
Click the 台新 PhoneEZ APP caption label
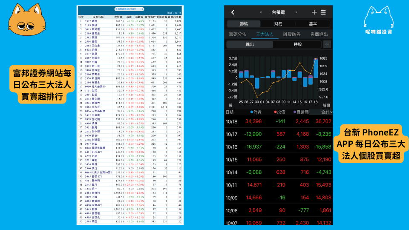pyautogui.click(x=371, y=144)
